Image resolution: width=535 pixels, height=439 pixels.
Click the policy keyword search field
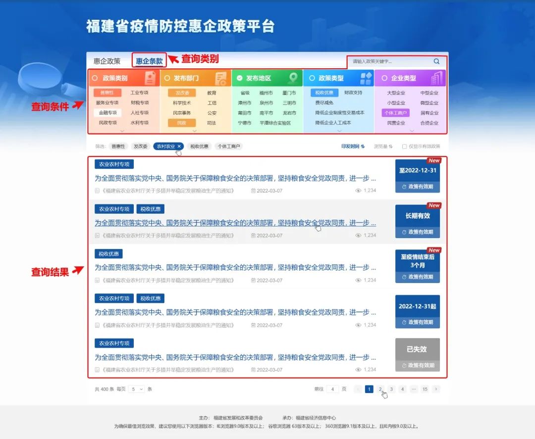tap(389, 62)
